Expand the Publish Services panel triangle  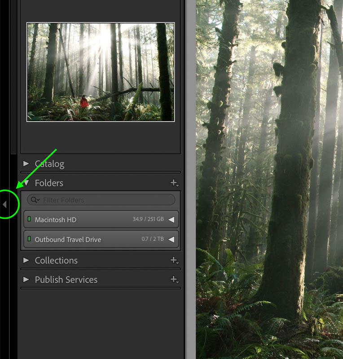(26, 280)
